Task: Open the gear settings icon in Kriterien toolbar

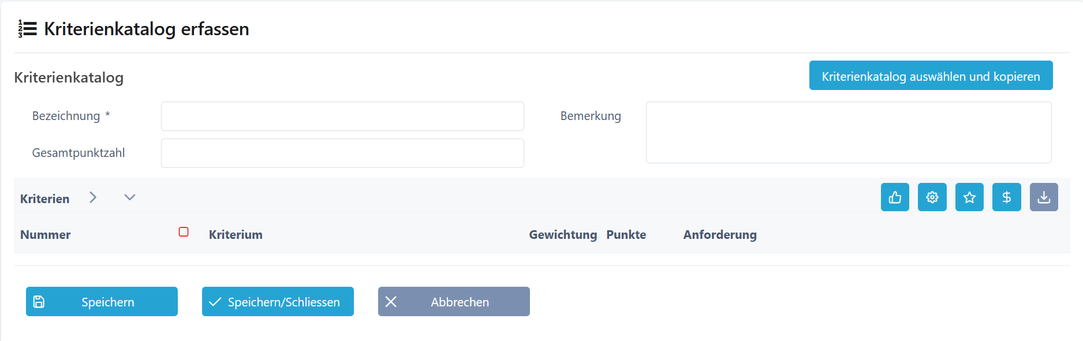Action: tap(932, 197)
